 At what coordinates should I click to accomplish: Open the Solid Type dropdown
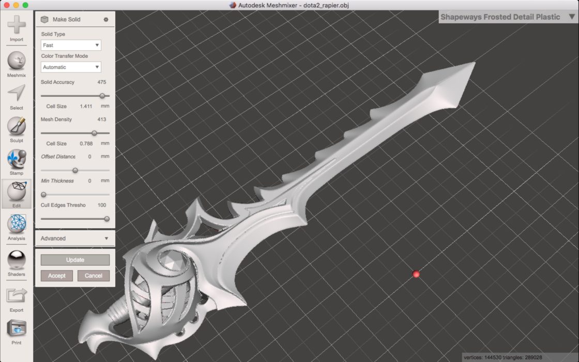point(71,46)
